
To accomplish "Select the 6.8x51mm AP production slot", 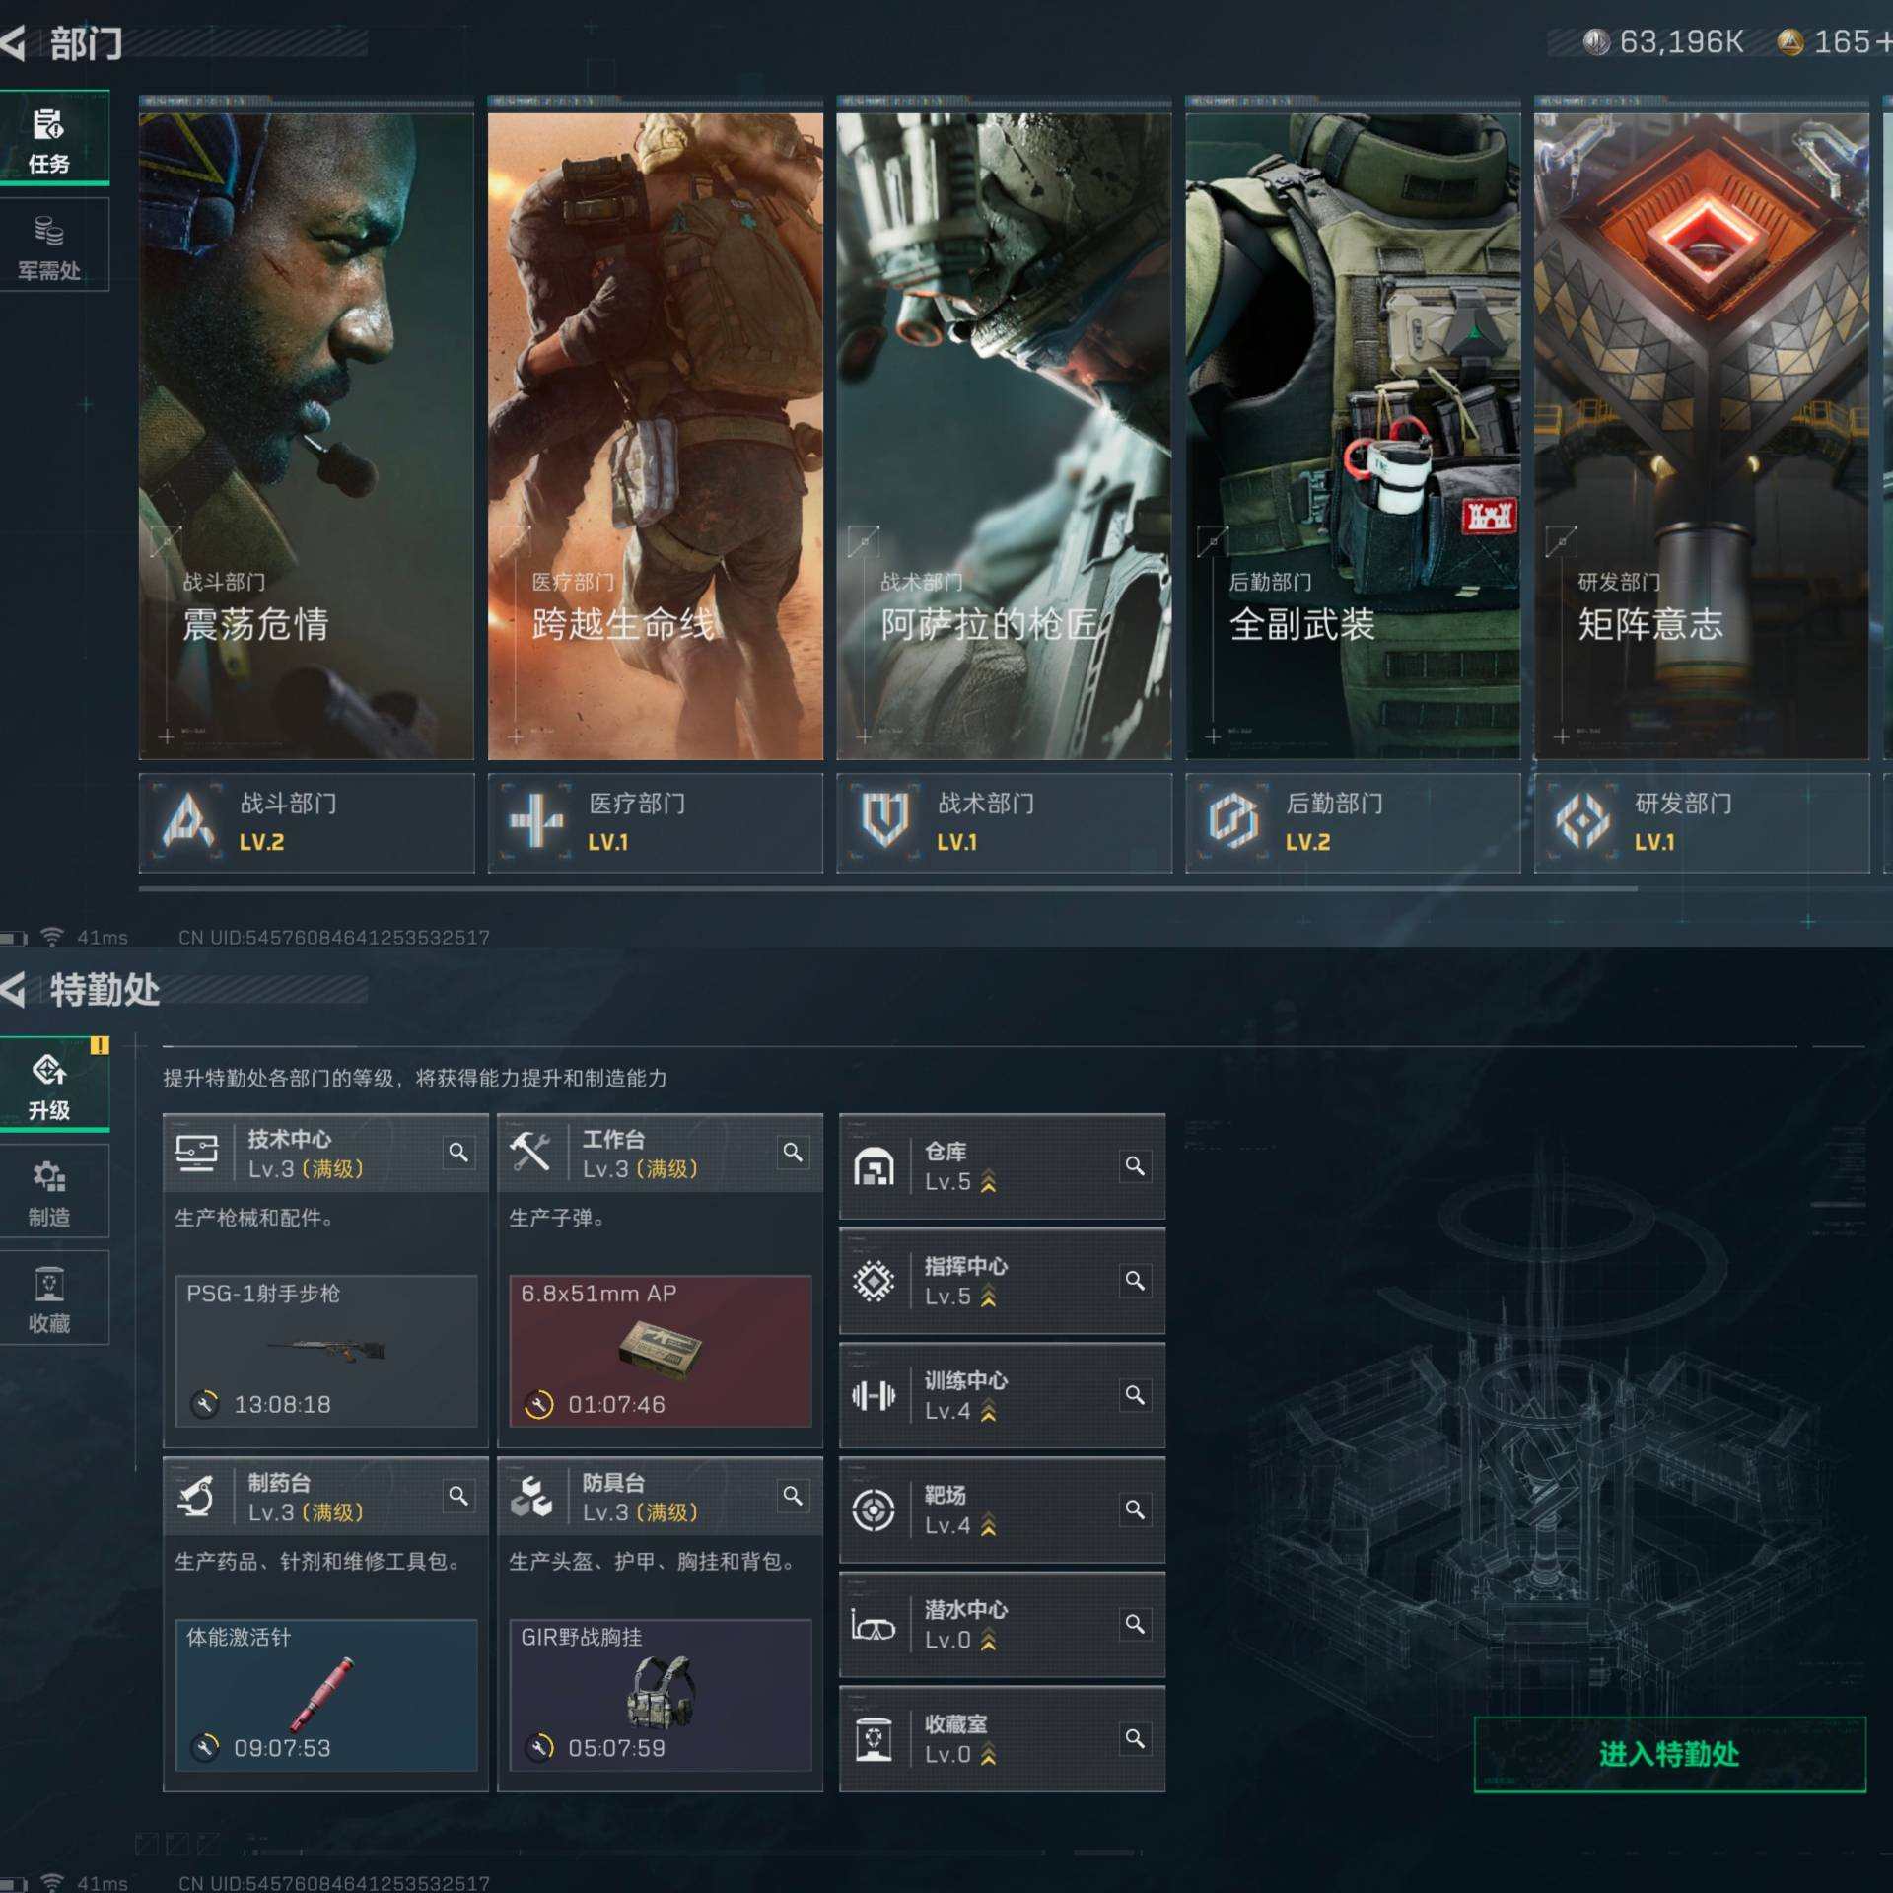I will (x=660, y=1351).
